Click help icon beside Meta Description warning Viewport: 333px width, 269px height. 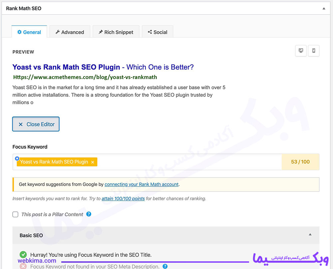pyautogui.click(x=165, y=266)
